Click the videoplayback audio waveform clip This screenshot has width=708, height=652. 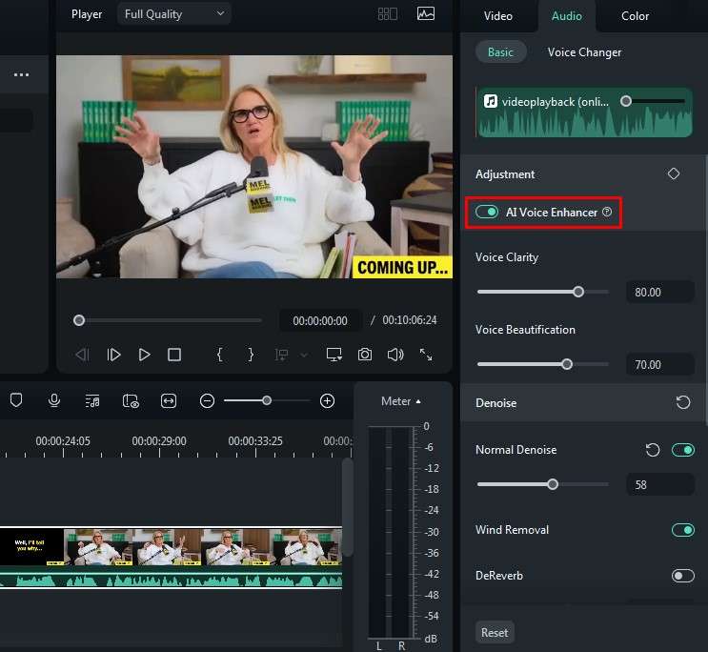click(x=584, y=113)
